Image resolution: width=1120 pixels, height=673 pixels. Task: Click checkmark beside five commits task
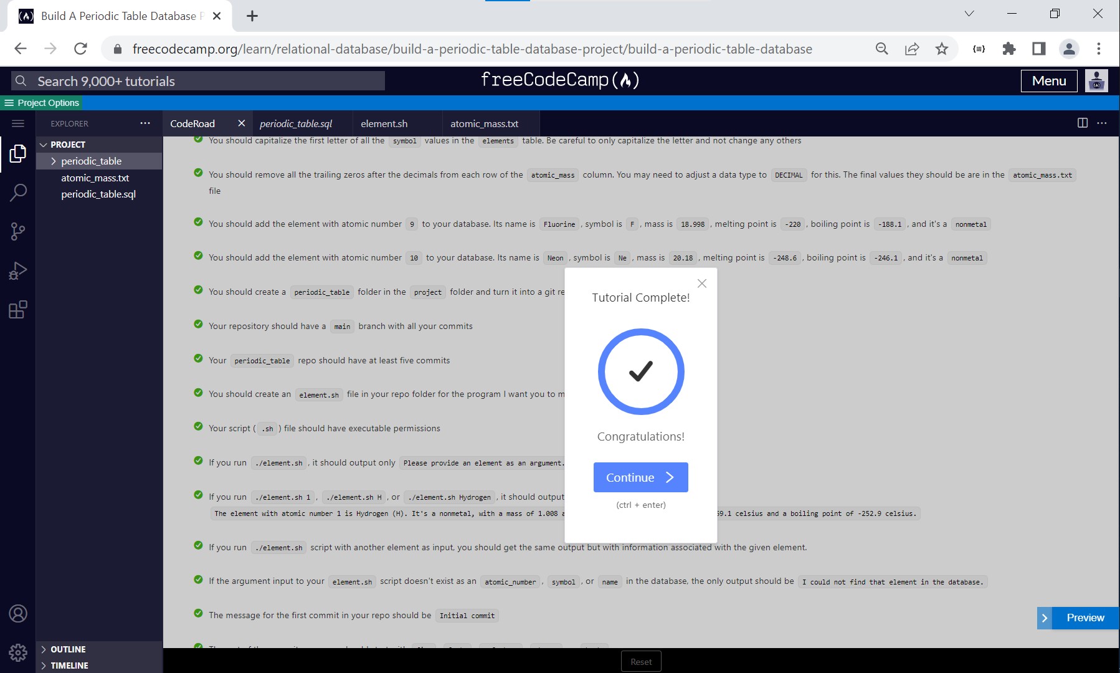198,358
